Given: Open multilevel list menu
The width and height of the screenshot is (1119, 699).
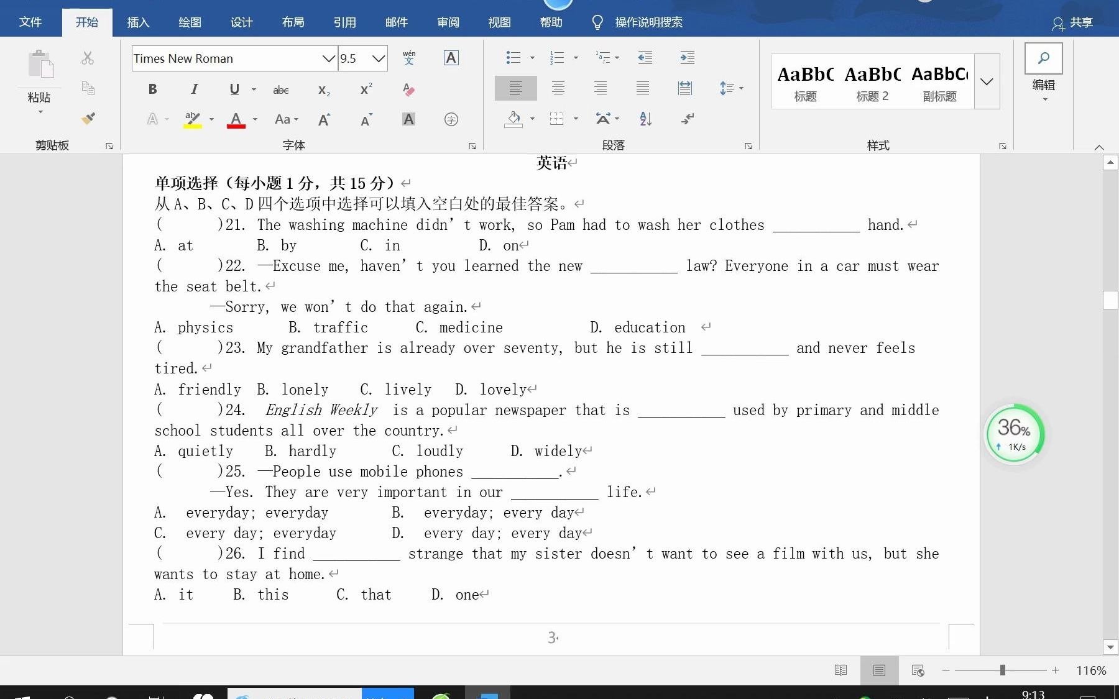Looking at the screenshot, I should tap(607, 58).
